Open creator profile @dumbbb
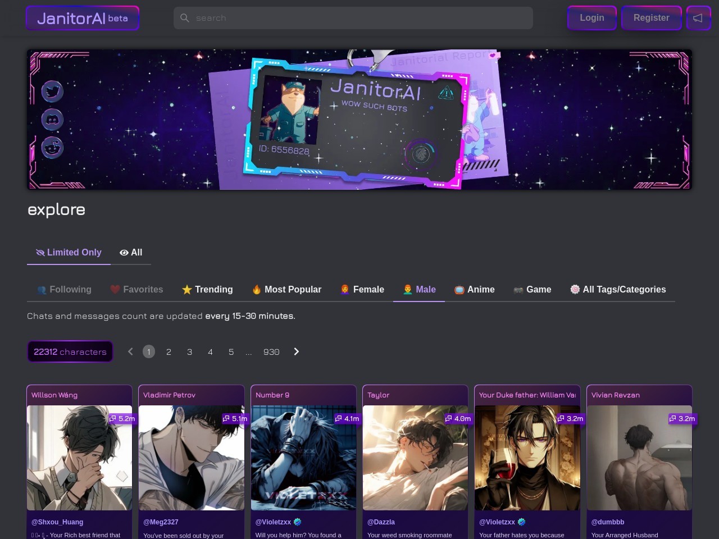This screenshot has width=719, height=539. 608,522
